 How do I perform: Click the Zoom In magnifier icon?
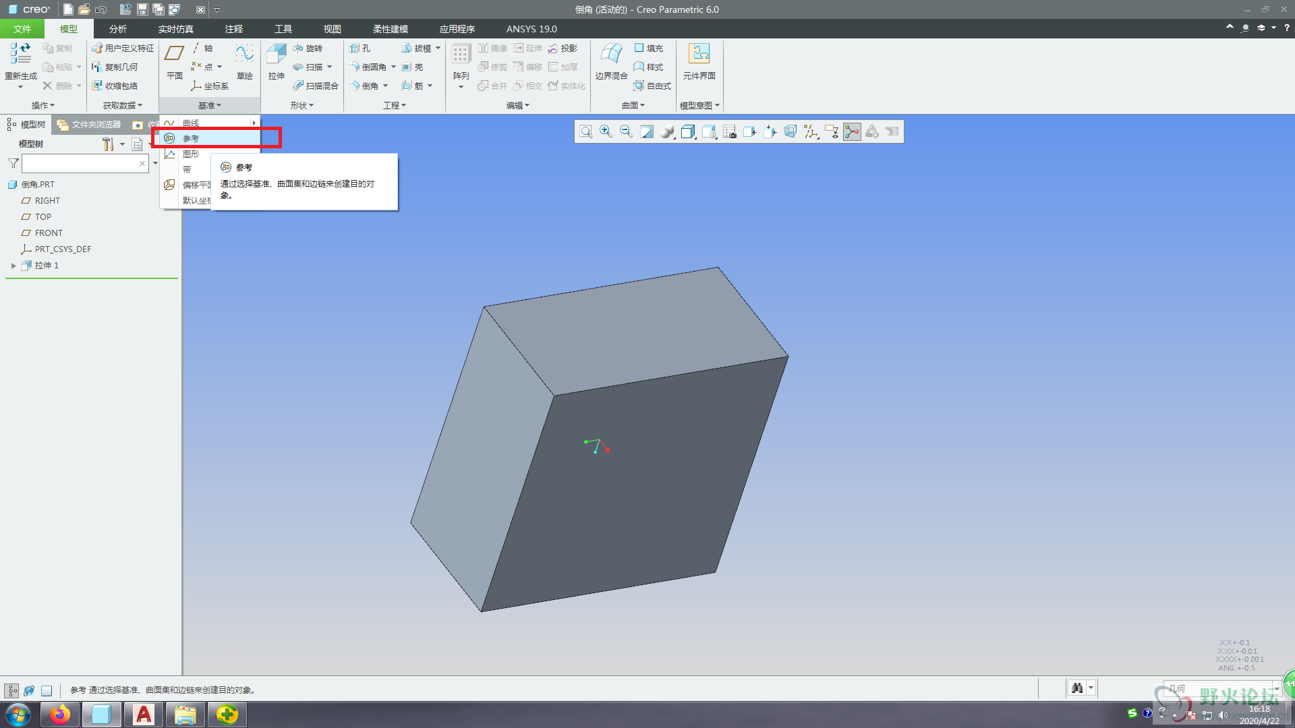pyautogui.click(x=606, y=131)
